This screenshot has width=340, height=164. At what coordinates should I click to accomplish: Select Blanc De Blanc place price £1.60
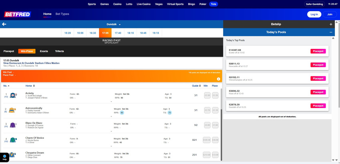[215, 125]
